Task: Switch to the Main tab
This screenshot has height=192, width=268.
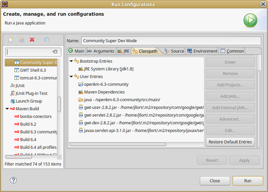Action: pyautogui.click(x=76, y=51)
